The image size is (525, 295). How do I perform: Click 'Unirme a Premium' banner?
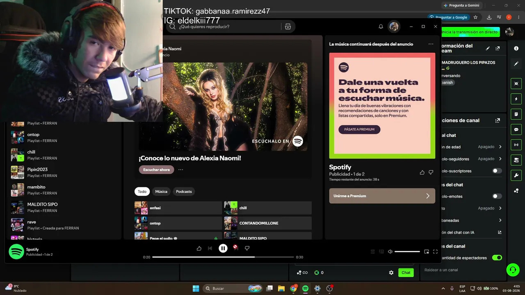point(382,196)
